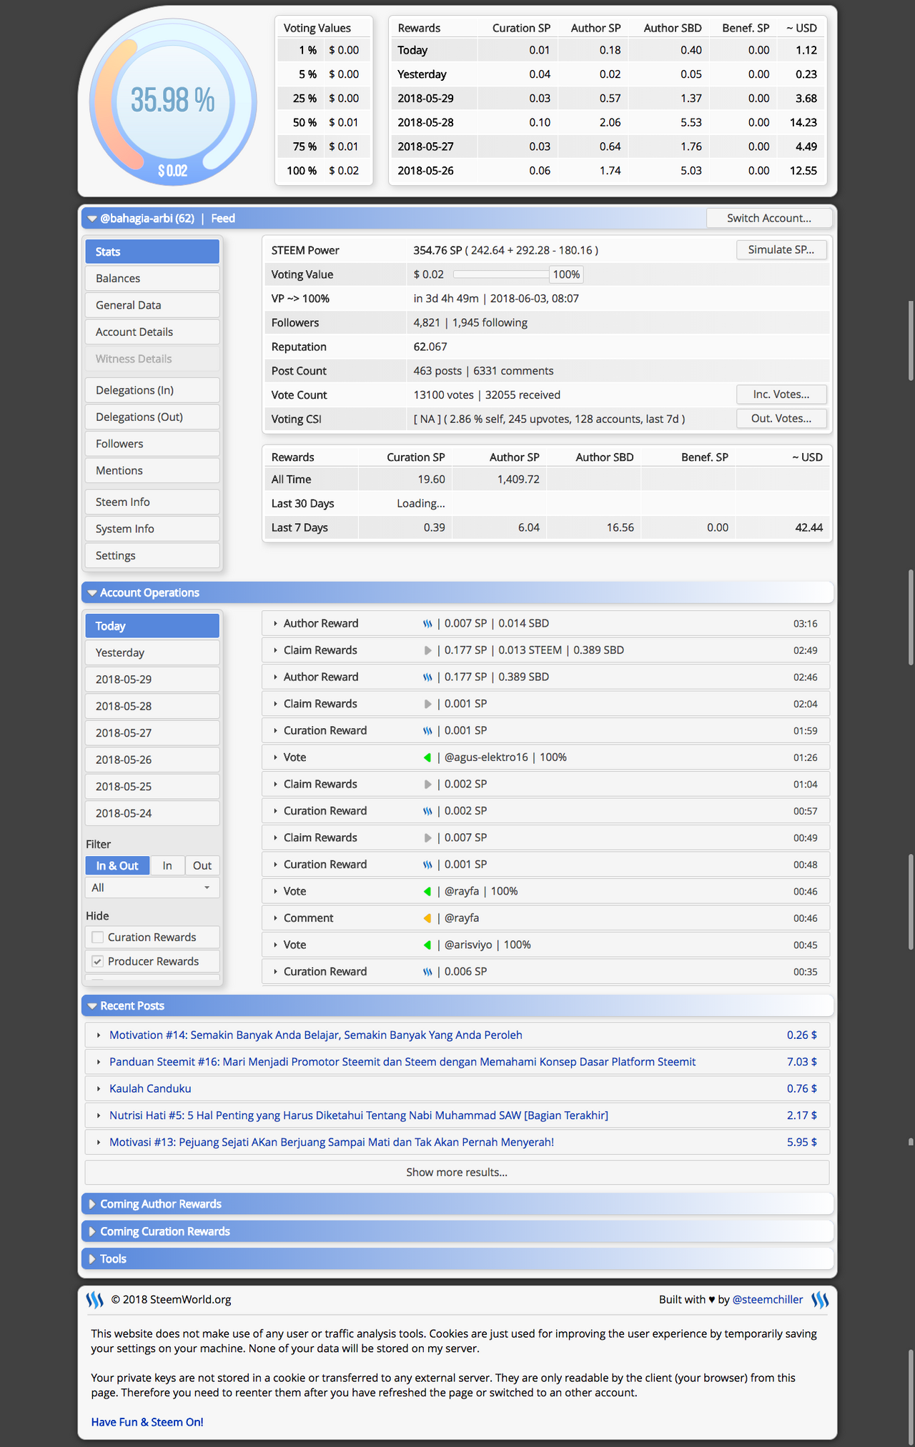Click the Steem icon in the 00:35 Curation Reward row

point(427,972)
